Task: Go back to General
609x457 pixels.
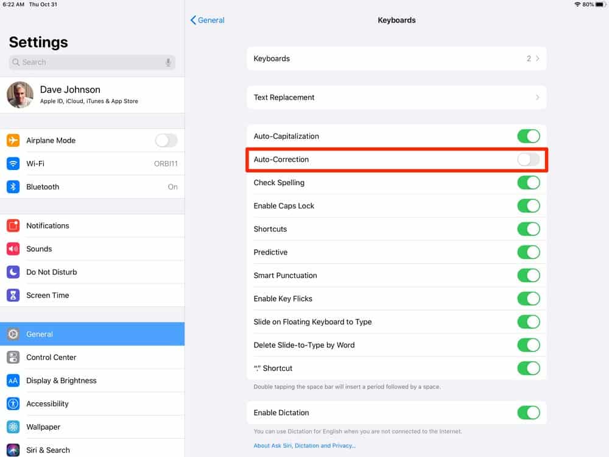Action: tap(208, 20)
